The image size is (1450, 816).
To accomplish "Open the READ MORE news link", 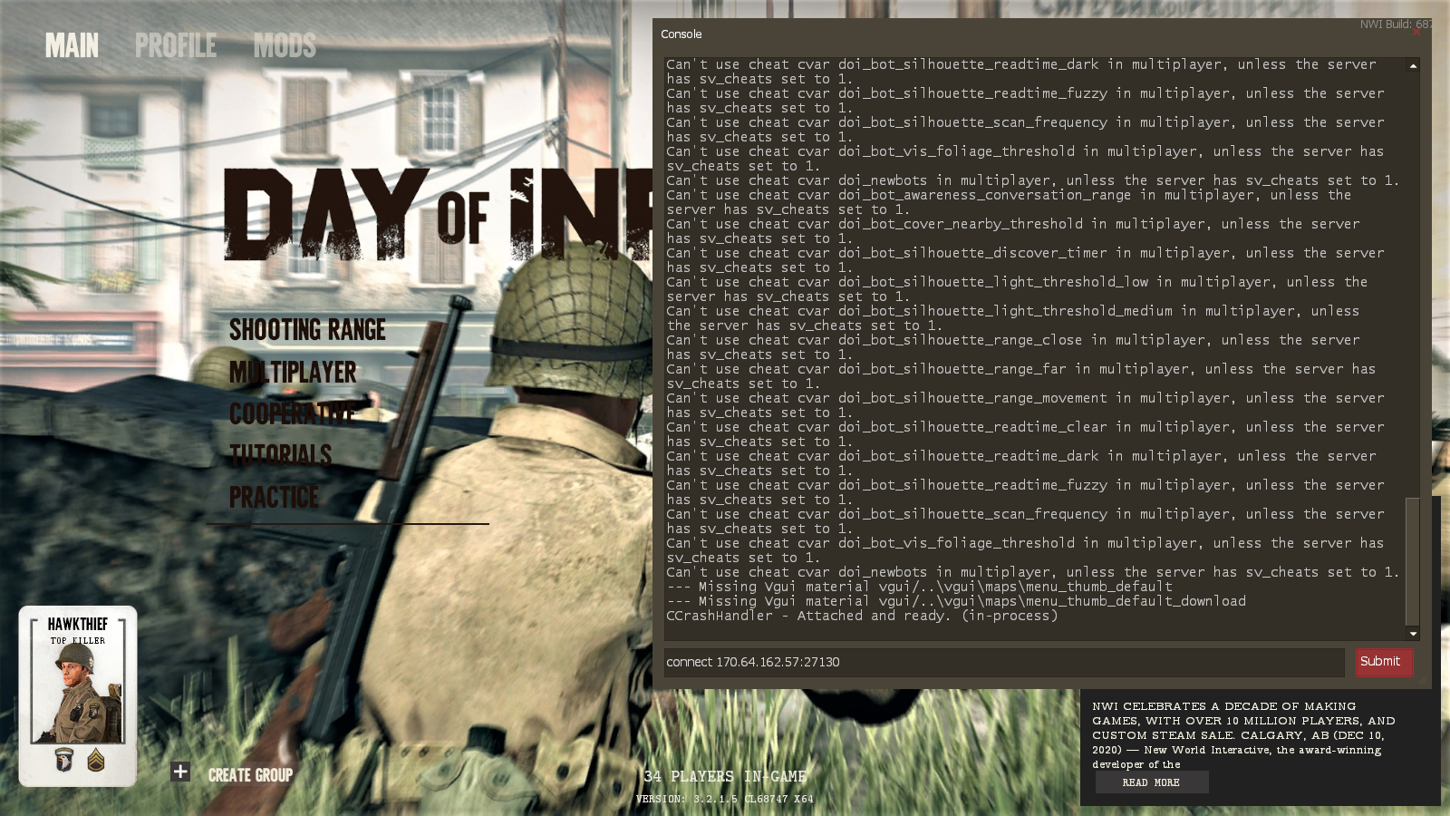I will pyautogui.click(x=1151, y=782).
